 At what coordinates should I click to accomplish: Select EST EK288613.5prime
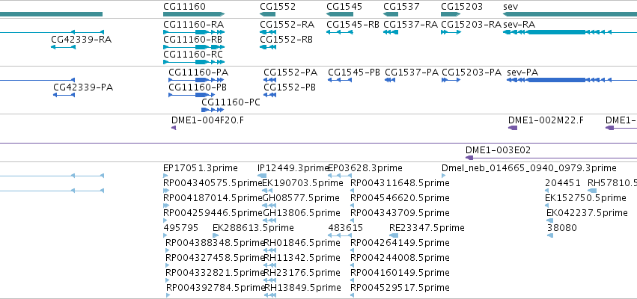point(216,235)
